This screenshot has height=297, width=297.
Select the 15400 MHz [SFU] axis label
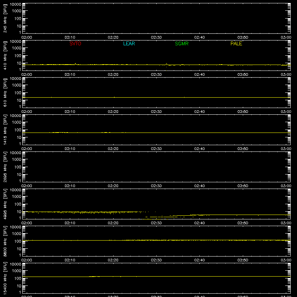click(x=5, y=278)
